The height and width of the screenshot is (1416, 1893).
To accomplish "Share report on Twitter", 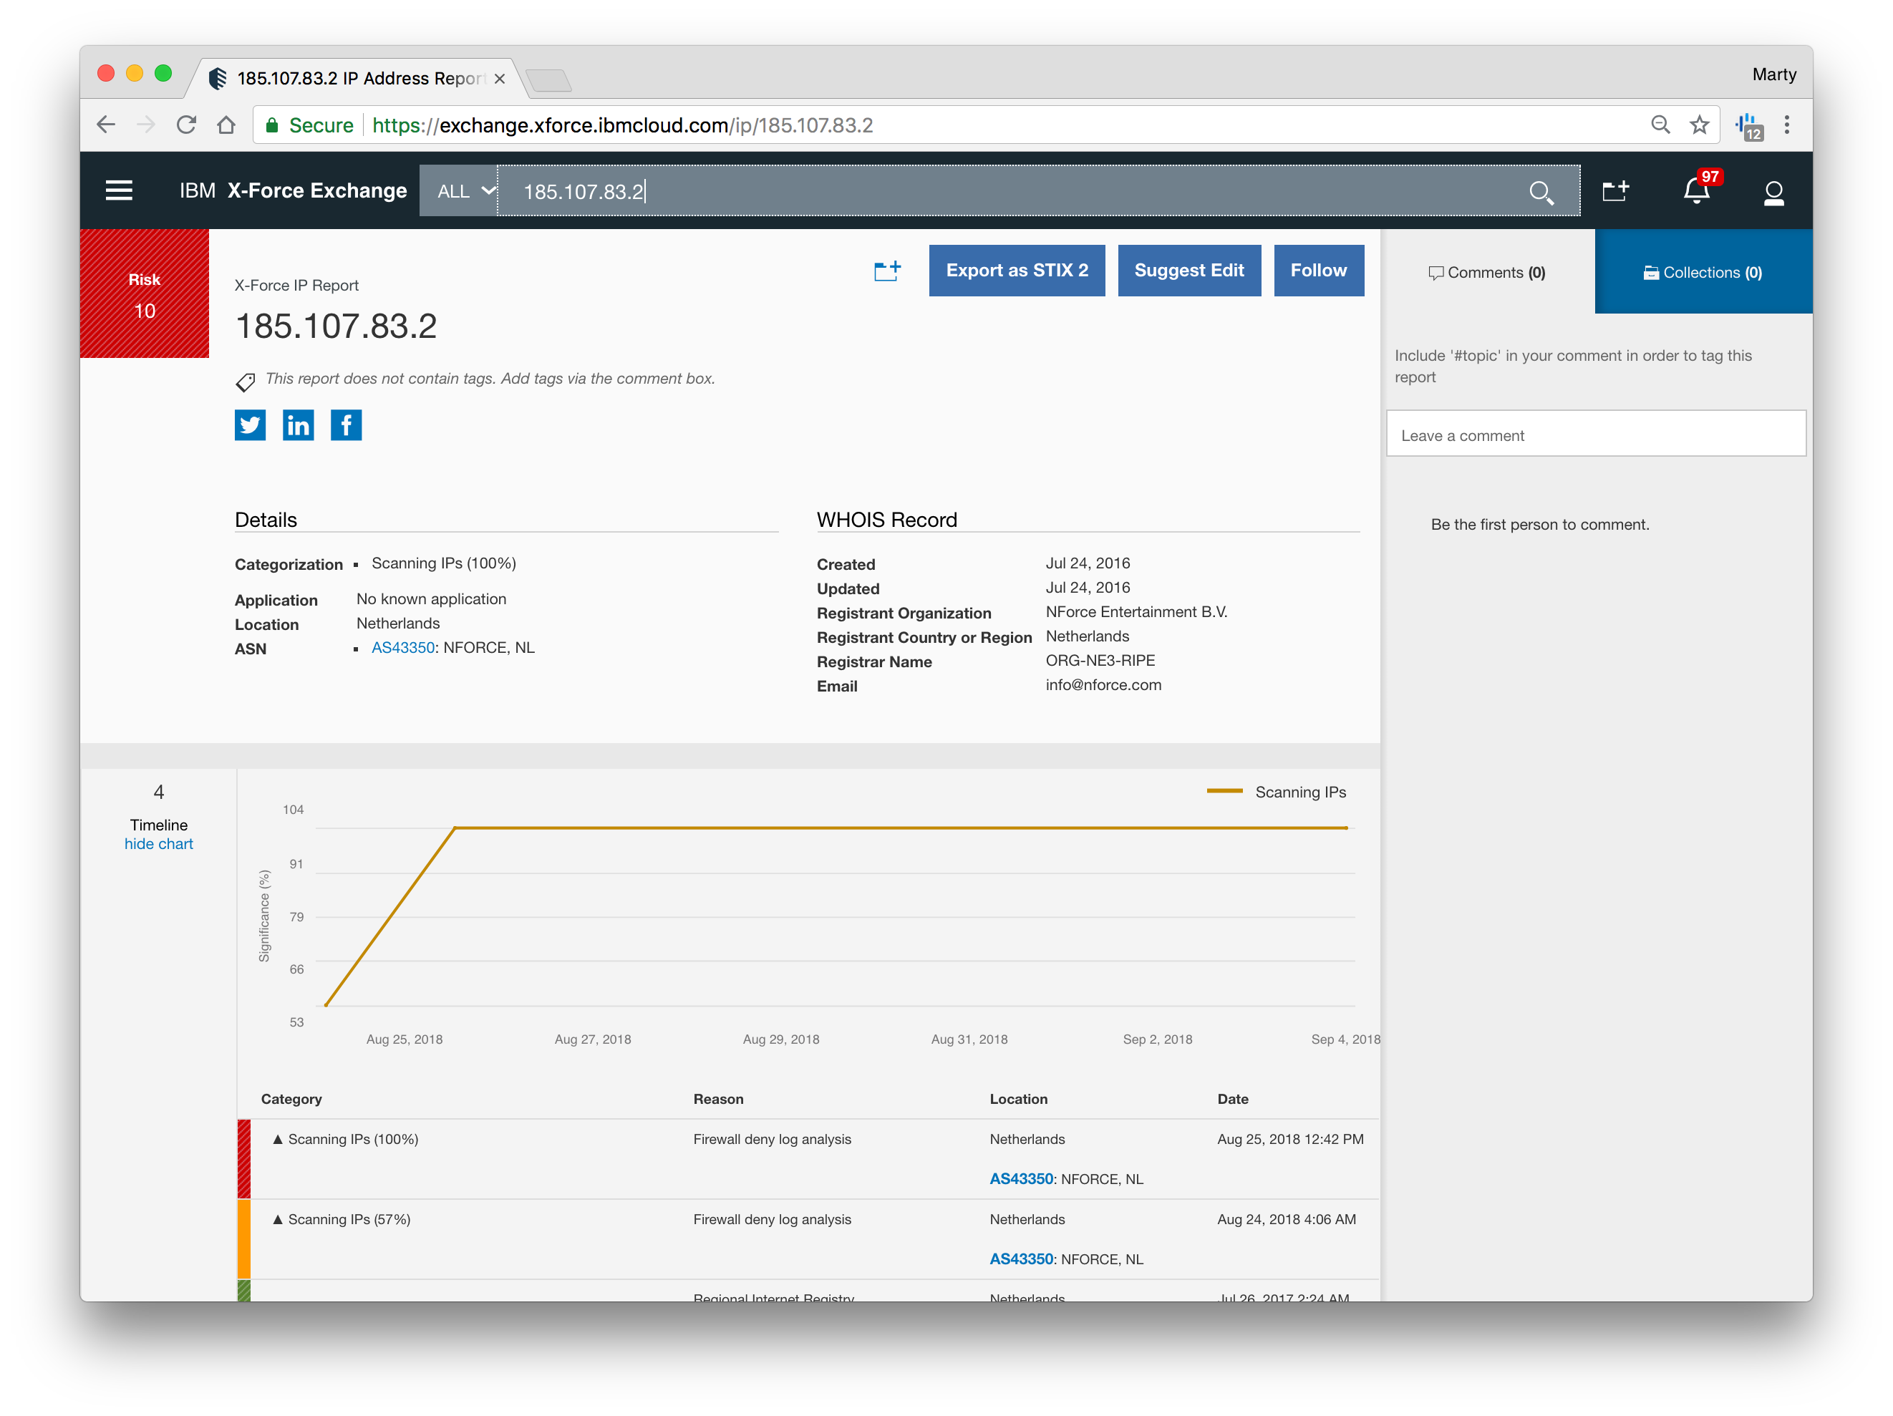I will pyautogui.click(x=250, y=425).
